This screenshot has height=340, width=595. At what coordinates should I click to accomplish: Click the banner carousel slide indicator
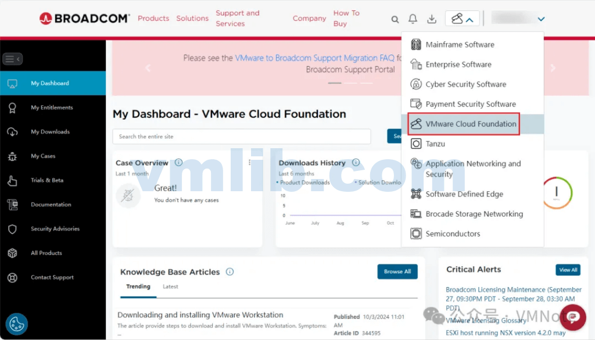(335, 83)
